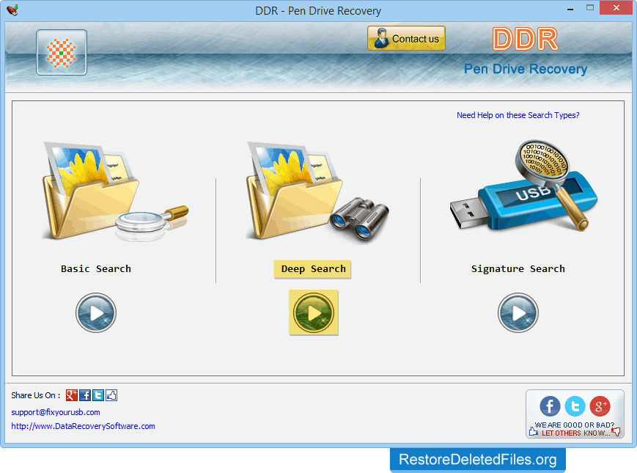Image resolution: width=637 pixels, height=473 pixels.
Task: Close the DDR Pen Drive Recovery window
Action: [x=616, y=8]
